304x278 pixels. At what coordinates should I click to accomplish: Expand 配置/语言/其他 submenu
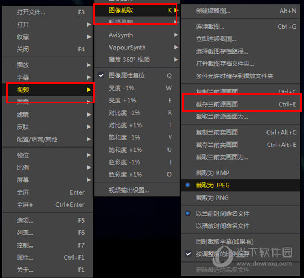point(48,139)
